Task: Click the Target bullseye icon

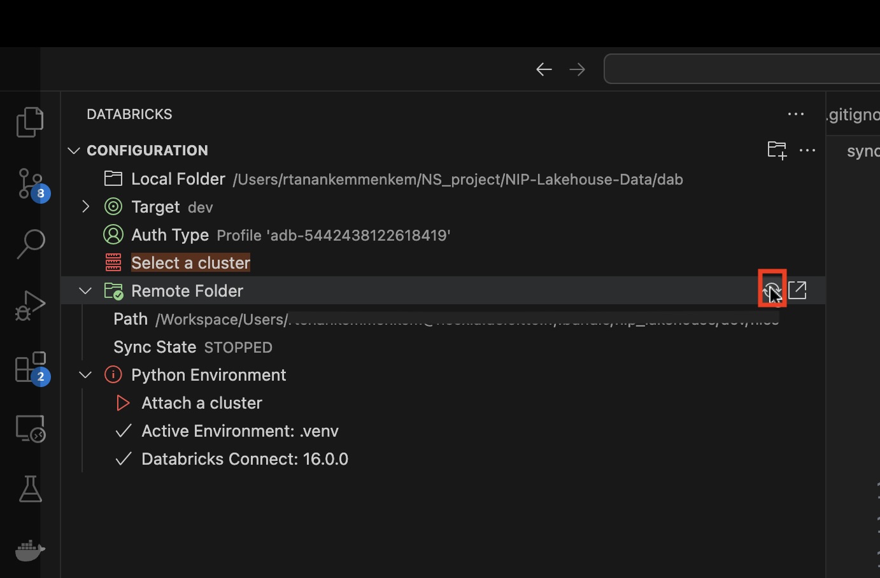Action: 113,206
